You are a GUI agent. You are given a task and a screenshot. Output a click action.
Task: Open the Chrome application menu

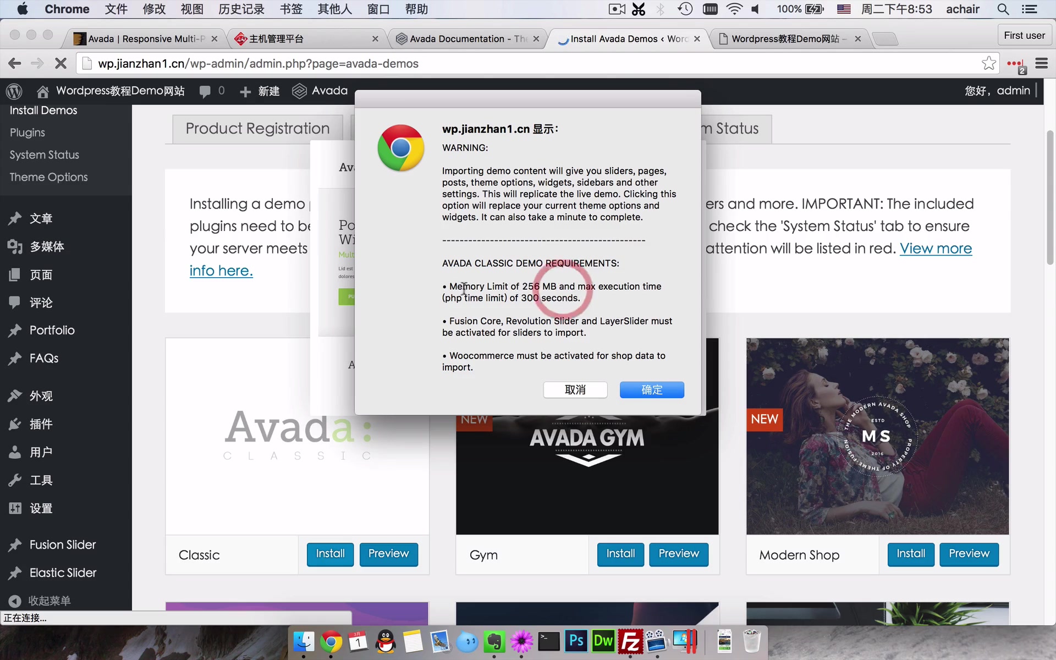pyautogui.click(x=67, y=9)
